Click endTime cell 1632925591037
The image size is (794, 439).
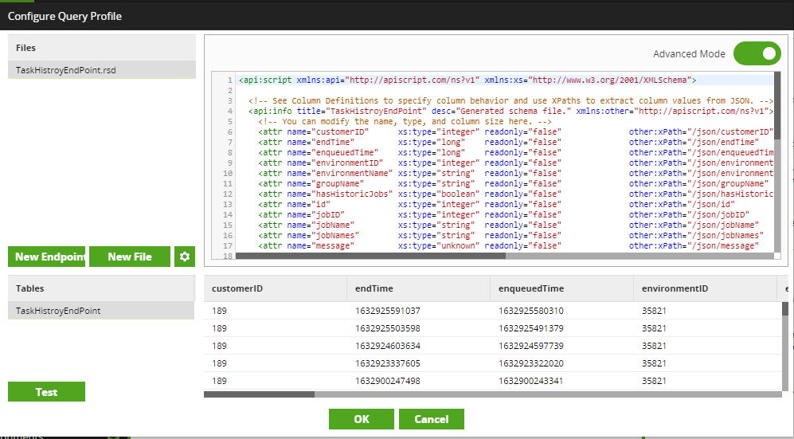(x=388, y=311)
